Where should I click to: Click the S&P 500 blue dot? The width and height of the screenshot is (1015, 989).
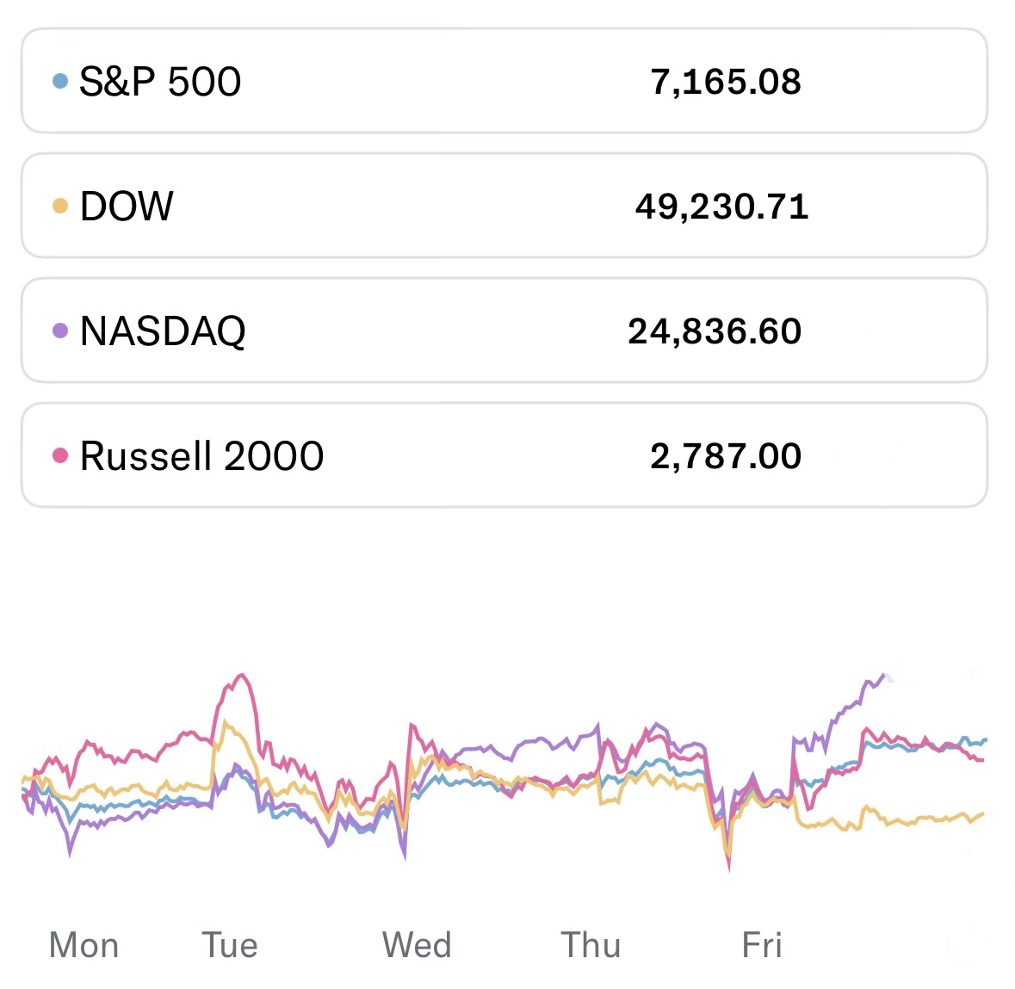(59, 81)
